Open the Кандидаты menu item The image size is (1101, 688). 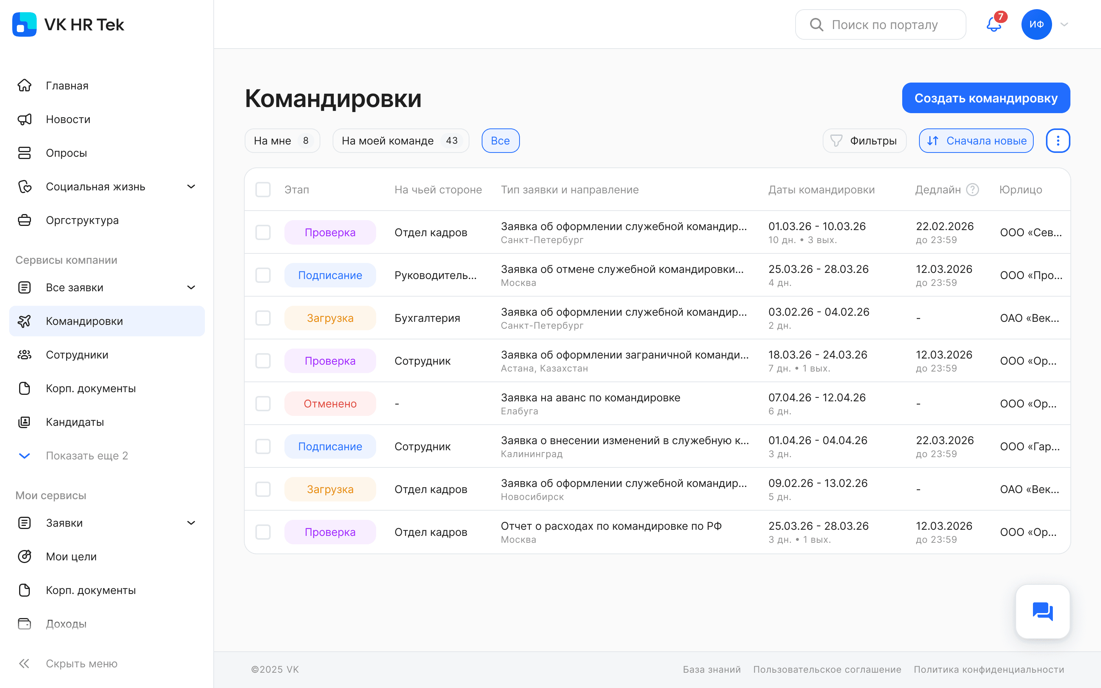(x=107, y=422)
